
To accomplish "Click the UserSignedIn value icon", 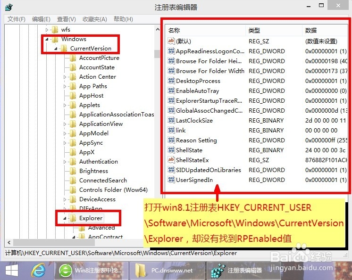I will (x=171, y=179).
